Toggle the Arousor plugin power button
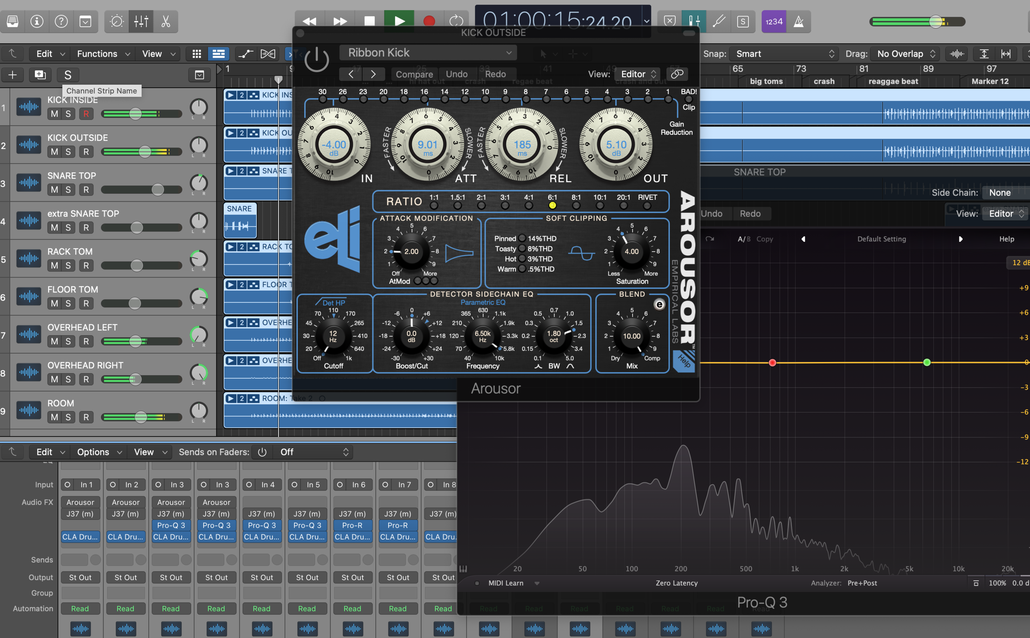This screenshot has width=1030, height=638. pyautogui.click(x=316, y=59)
